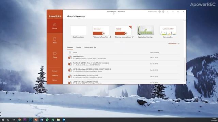Screen dimensions: 218x122
Task: Open WhatsApp from the taskbar
Action: tap(47, 120)
